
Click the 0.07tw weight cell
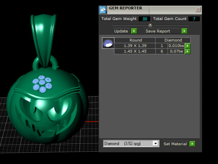[x=176, y=51]
